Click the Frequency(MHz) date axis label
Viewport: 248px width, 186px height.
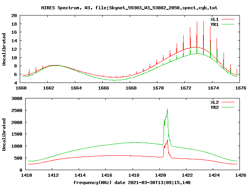[x=132, y=183]
